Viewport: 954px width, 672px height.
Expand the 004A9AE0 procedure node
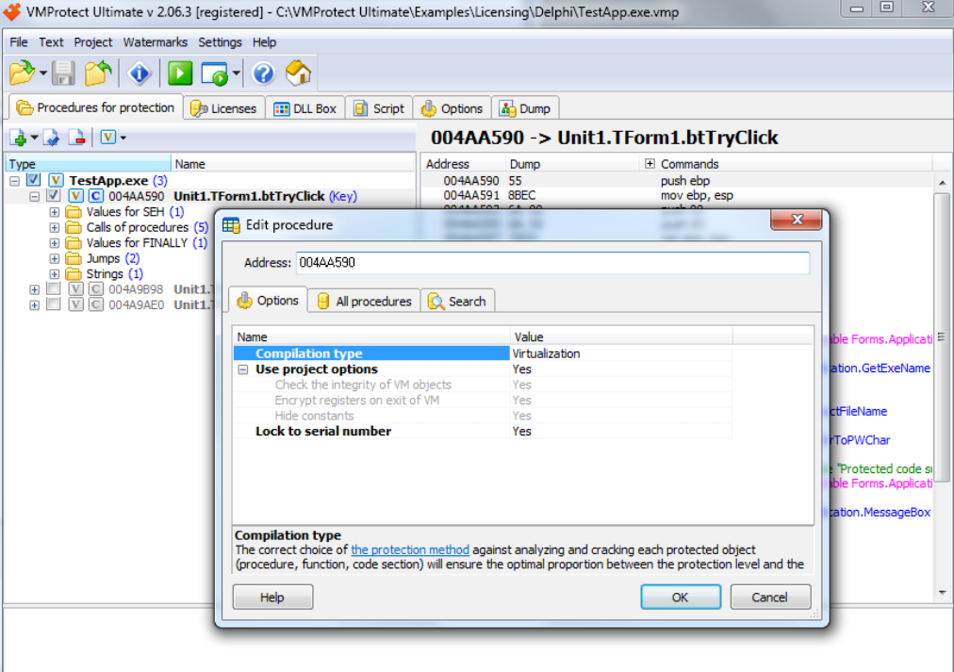[35, 305]
